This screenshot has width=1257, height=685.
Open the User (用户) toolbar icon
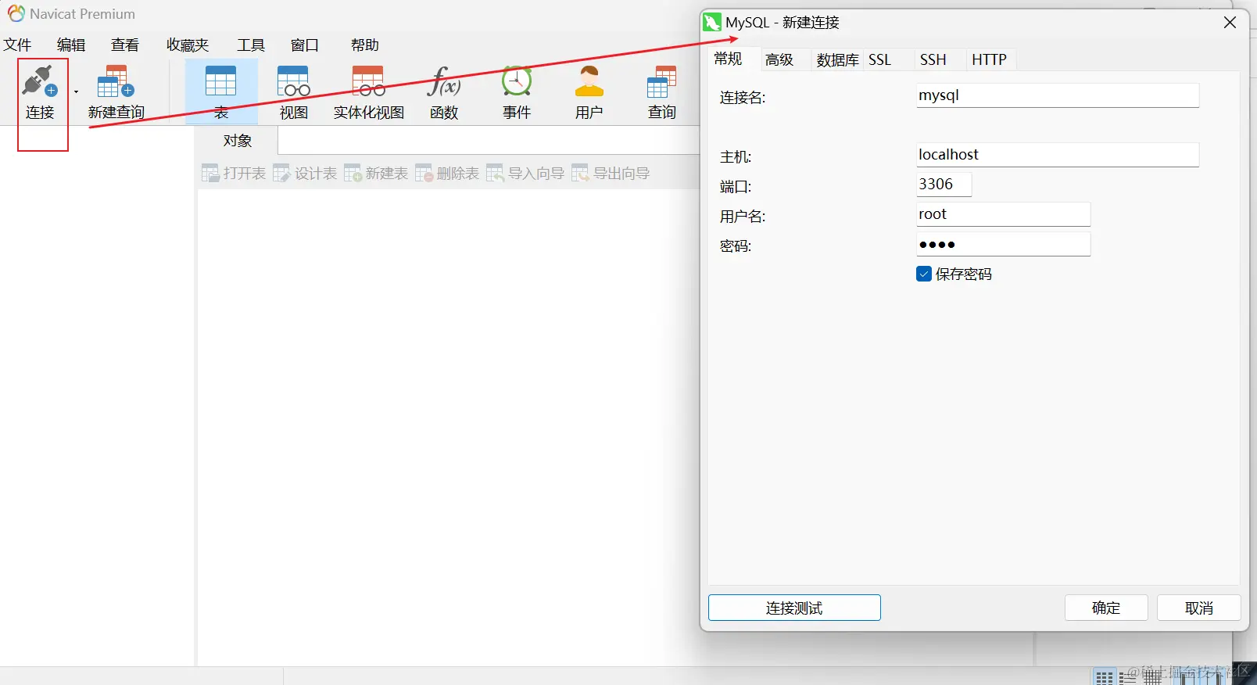pyautogui.click(x=589, y=92)
